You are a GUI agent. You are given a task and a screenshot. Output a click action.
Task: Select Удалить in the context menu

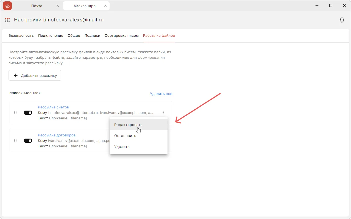122,147
